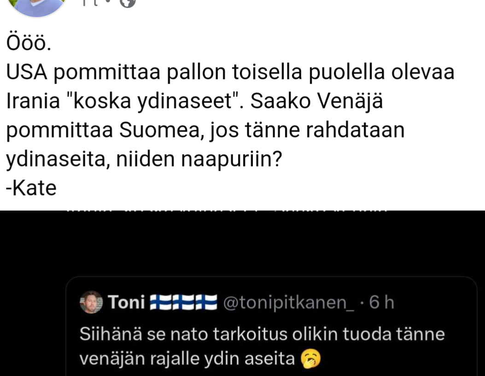Screen dimensions: 485x376
Task: Click the yawning face emoji
Action: pos(310,359)
